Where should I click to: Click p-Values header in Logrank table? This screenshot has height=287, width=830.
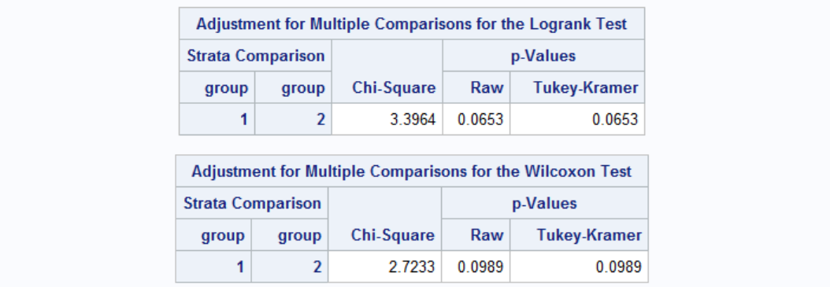(x=543, y=56)
